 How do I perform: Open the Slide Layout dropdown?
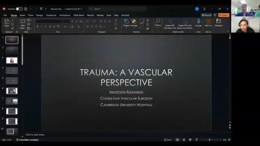click(x=29, y=20)
